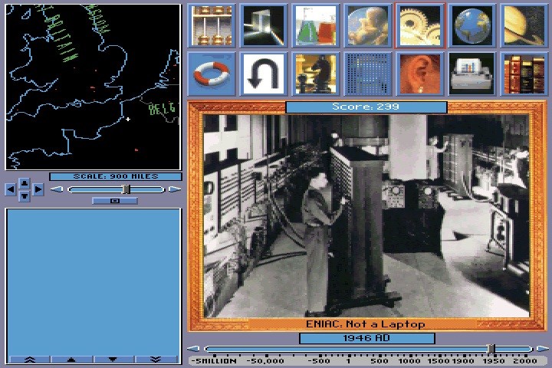Choose the chemistry flasks category icon

click(316, 26)
